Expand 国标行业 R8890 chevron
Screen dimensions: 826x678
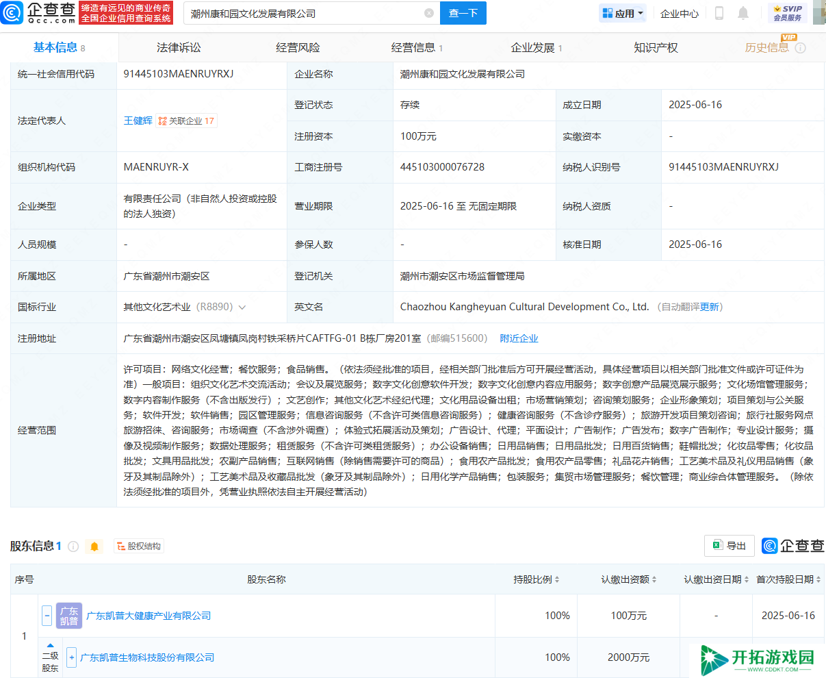click(x=242, y=307)
